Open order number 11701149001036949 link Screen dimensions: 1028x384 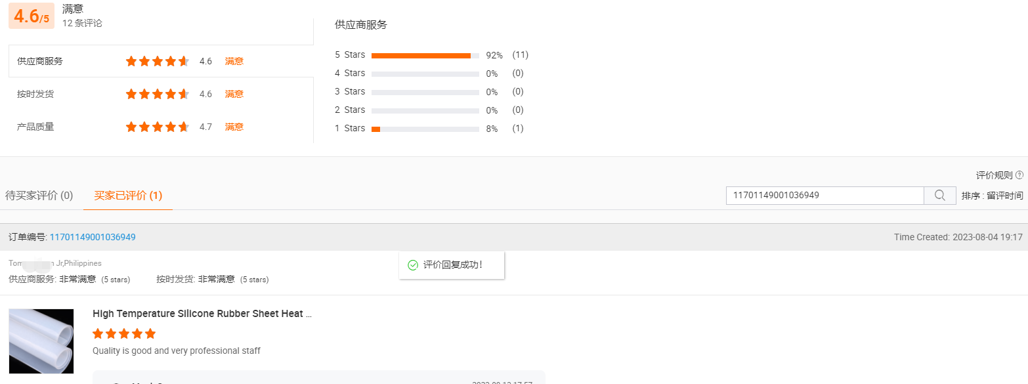(93, 237)
